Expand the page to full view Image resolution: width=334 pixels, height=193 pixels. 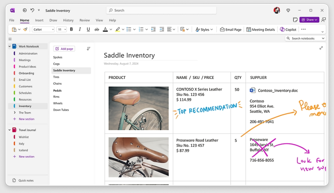point(321,48)
